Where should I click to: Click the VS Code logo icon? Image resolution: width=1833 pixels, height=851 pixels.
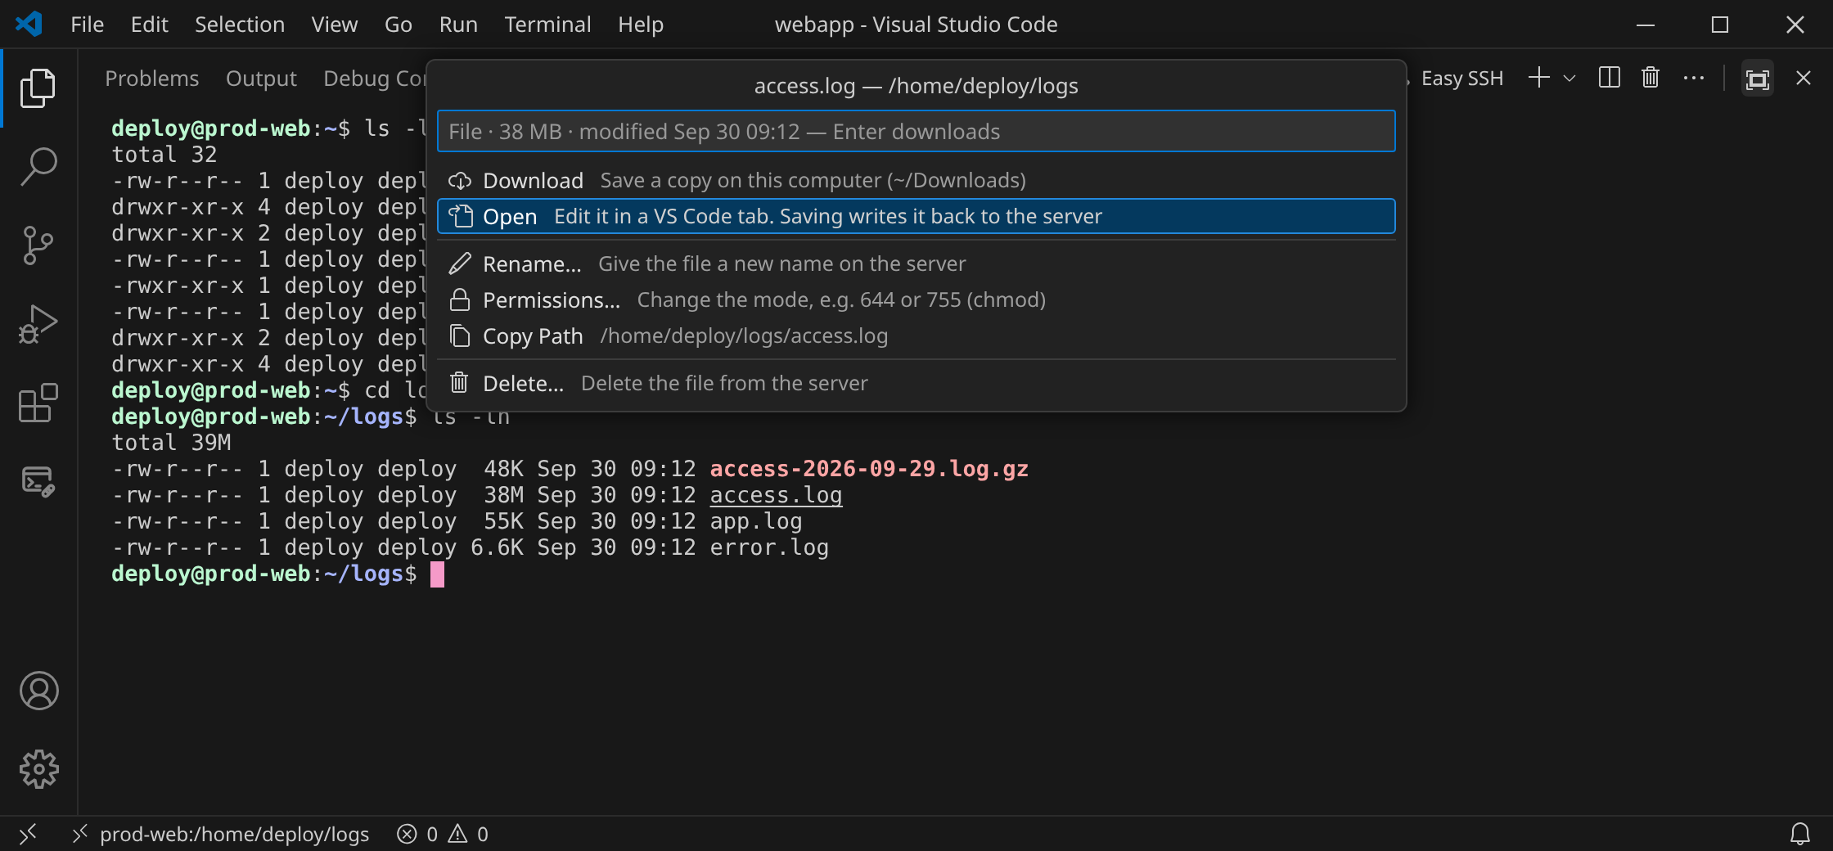point(29,24)
